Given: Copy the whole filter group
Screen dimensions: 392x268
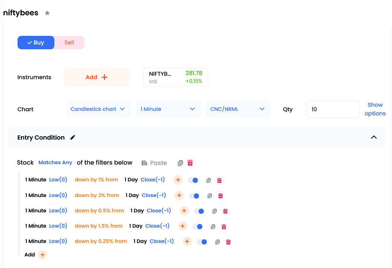Looking at the screenshot, I should [x=180, y=163].
